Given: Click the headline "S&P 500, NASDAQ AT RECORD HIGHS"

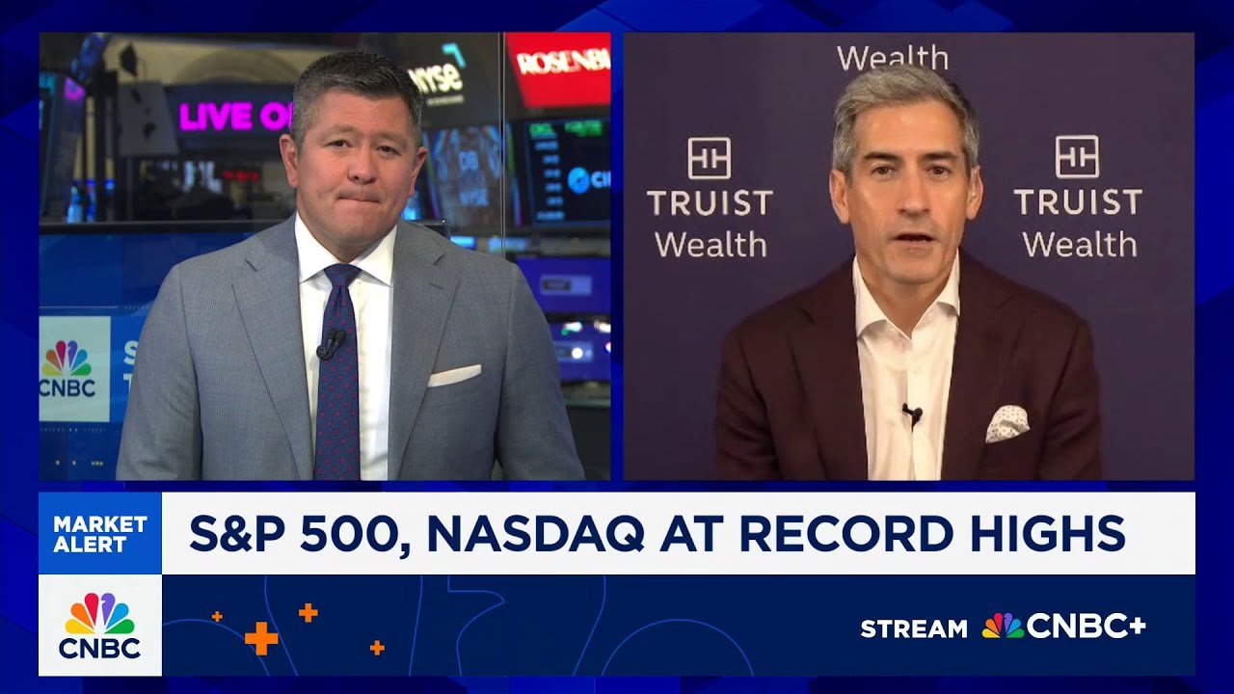Looking at the screenshot, I should pos(657,533).
